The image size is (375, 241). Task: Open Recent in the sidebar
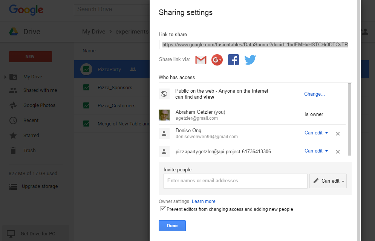(x=31, y=120)
